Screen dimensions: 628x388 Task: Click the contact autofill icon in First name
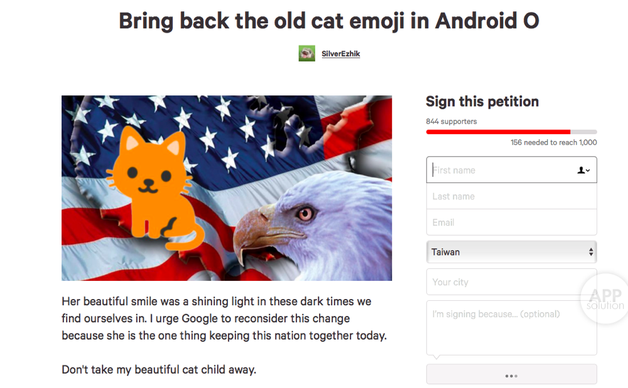click(583, 170)
